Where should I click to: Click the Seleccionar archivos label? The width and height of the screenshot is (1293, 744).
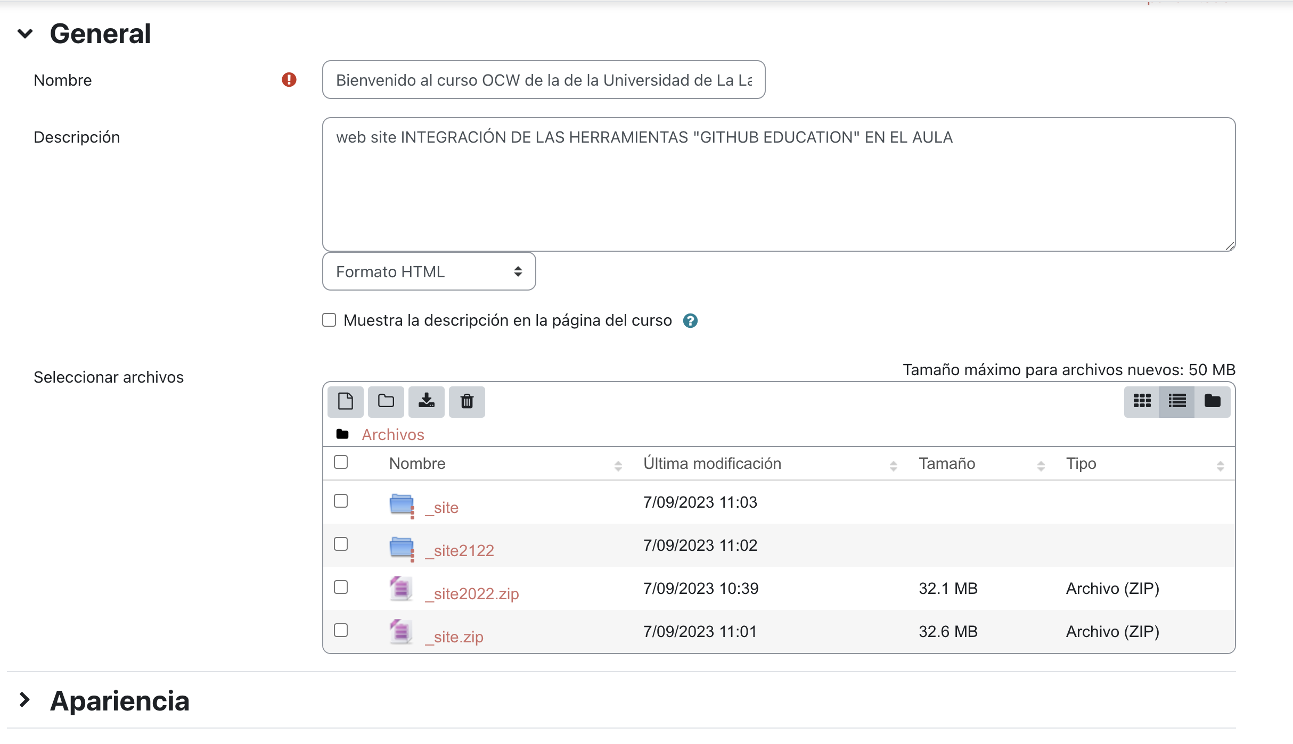(x=109, y=377)
